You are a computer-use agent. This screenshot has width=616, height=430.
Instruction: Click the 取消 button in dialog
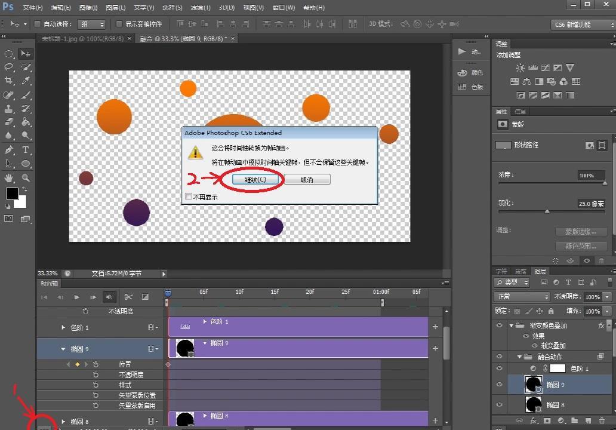pyautogui.click(x=307, y=179)
